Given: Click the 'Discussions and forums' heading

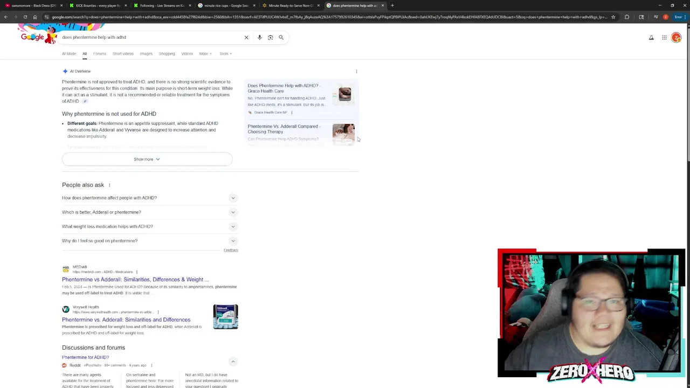Looking at the screenshot, I should (93, 348).
